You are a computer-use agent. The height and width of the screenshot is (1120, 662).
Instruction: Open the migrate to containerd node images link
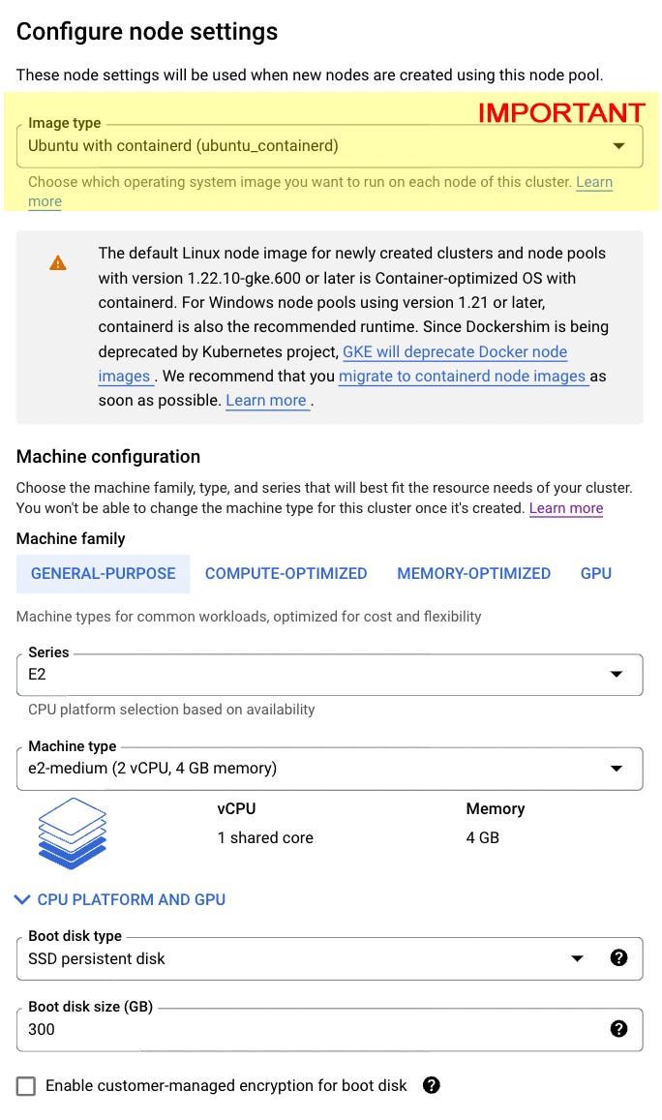pyautogui.click(x=464, y=377)
